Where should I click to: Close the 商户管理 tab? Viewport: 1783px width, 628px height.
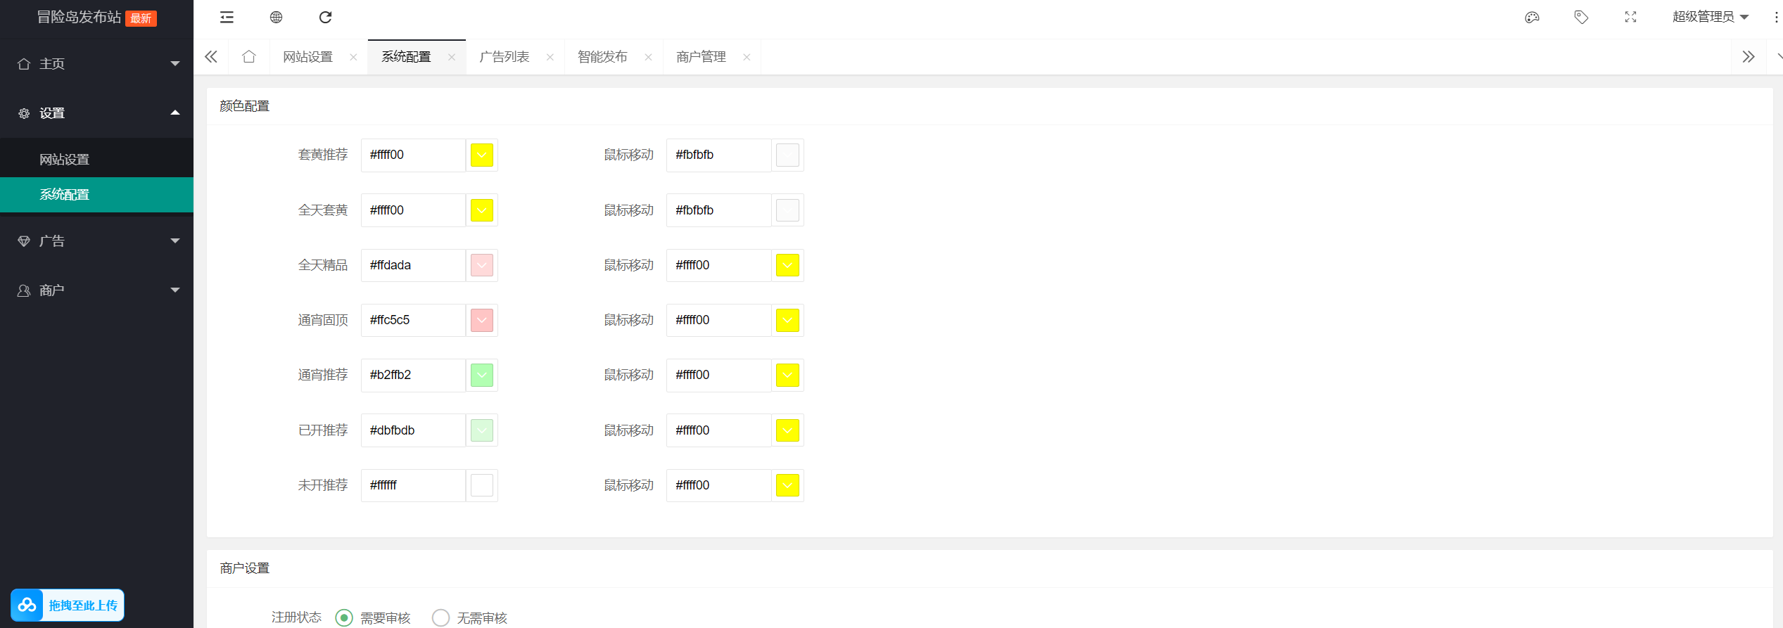[x=747, y=58]
